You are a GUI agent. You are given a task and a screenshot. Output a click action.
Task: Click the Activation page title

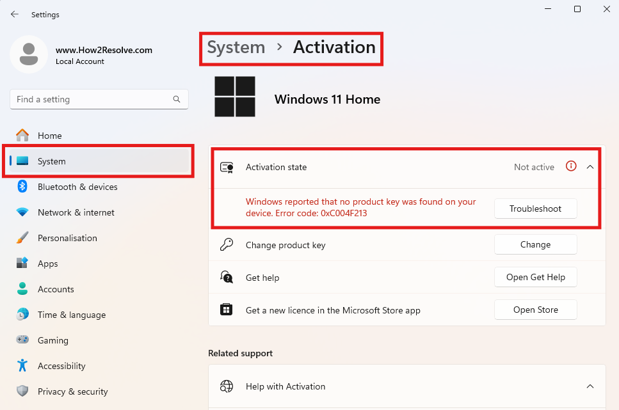[x=334, y=47]
